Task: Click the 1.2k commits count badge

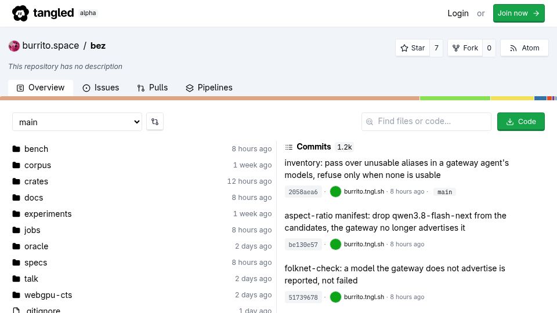Action: (344, 147)
